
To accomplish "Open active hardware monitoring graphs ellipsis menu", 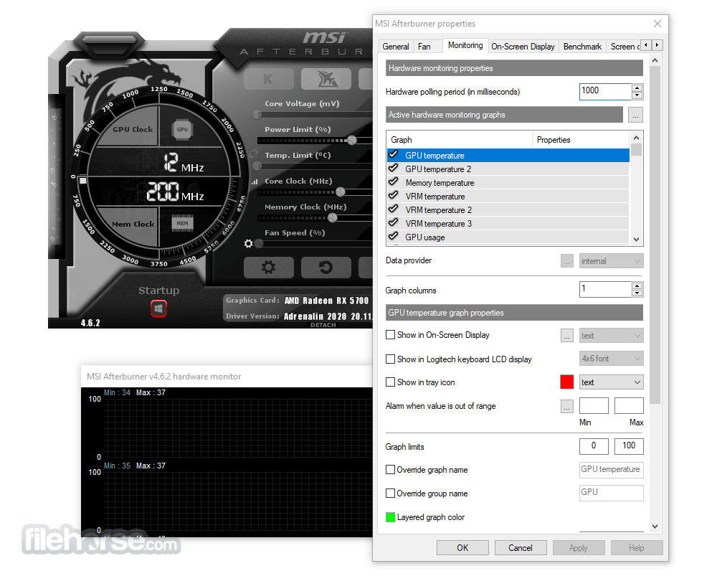I will [635, 115].
